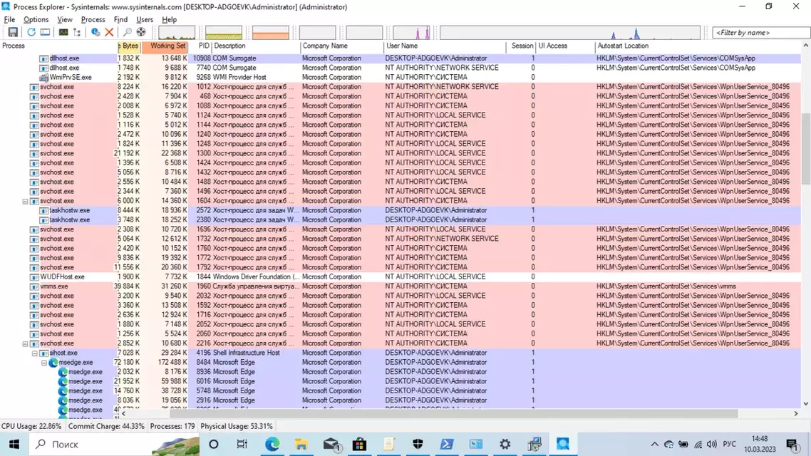Select the WmiPrvSE.exe process row
Image resolution: width=811 pixels, height=456 pixels.
click(401, 78)
